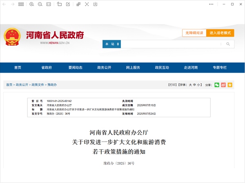
Task: Open the 政务公开 navigation menu
Action: [104, 68]
